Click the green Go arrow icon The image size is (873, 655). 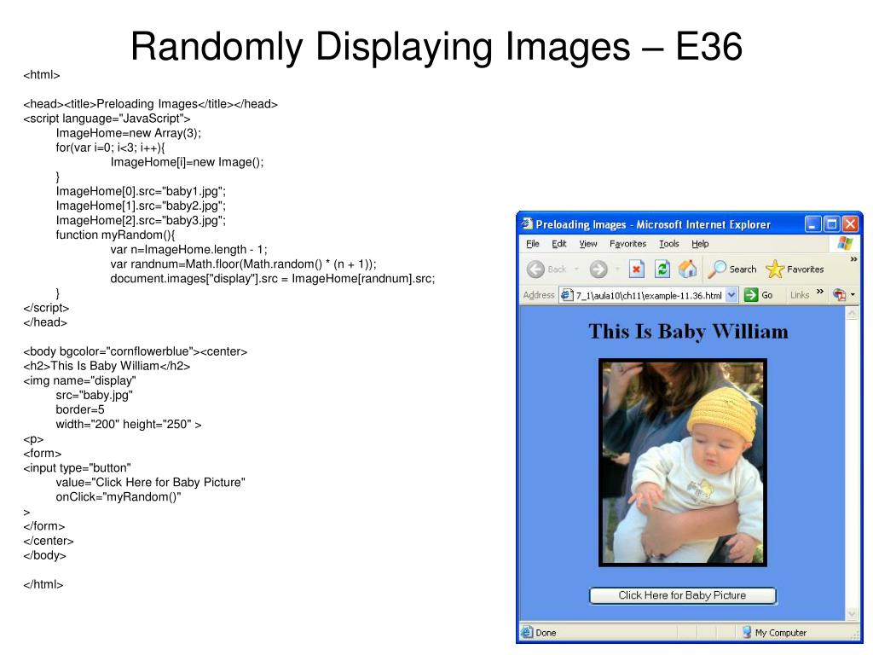coord(751,295)
